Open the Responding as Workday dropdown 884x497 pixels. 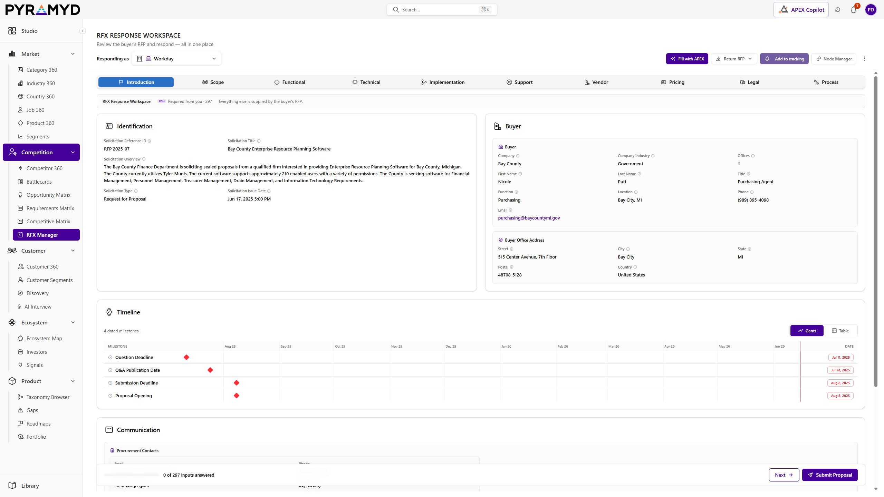point(176,59)
